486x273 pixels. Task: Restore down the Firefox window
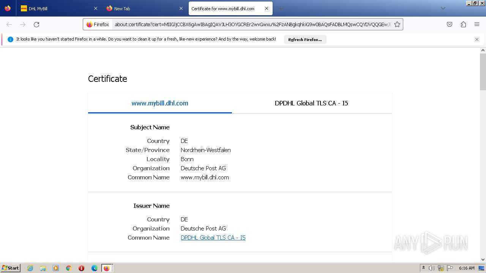pos(475,3)
